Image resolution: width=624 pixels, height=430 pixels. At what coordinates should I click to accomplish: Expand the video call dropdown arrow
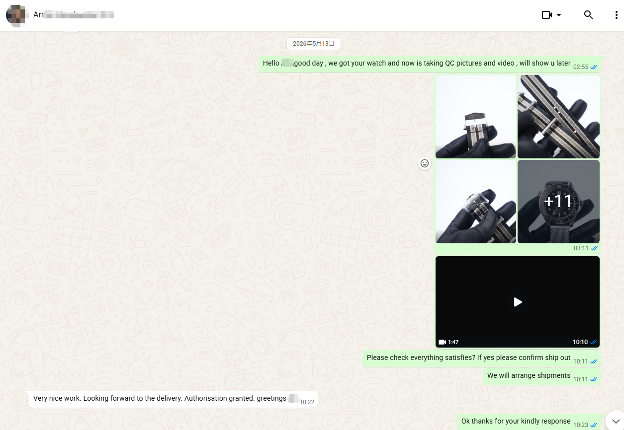pos(559,15)
